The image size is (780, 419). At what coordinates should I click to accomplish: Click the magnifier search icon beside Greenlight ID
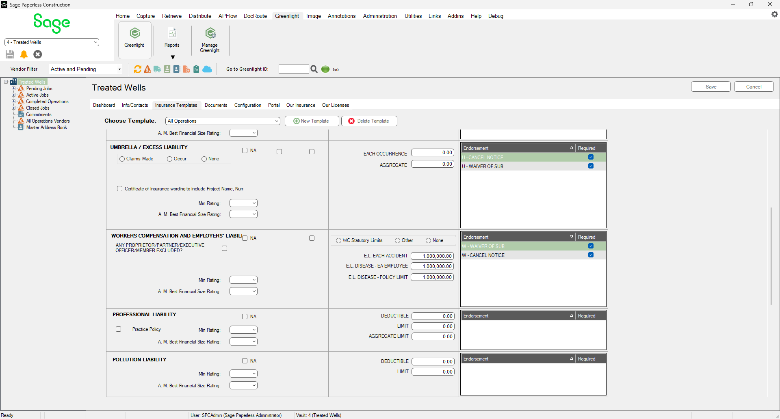point(314,69)
